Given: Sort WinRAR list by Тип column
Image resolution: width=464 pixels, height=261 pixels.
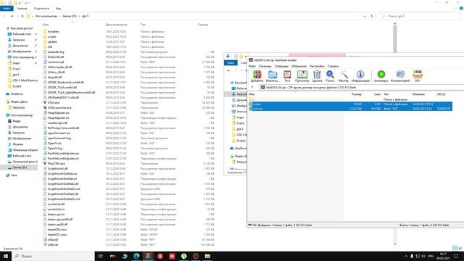Looking at the screenshot, I should point(386,94).
